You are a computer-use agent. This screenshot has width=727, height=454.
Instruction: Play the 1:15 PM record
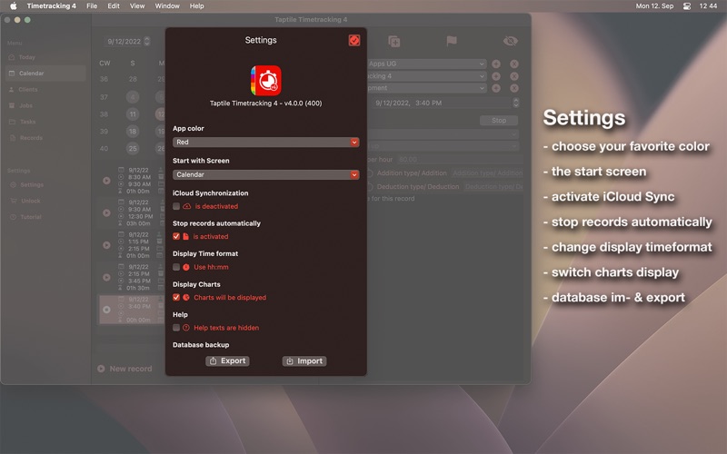pyautogui.click(x=106, y=244)
